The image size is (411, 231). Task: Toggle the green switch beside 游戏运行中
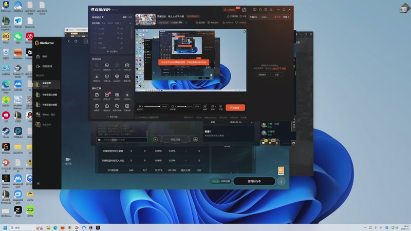(215, 181)
